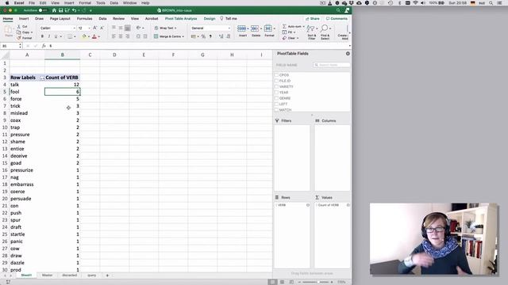Click the Clear eraser icon
Viewport: 508px width, 285px height.
click(284, 38)
